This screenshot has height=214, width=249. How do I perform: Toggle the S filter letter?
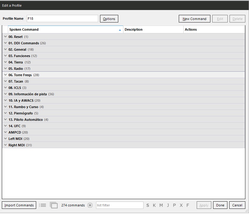(148, 206)
